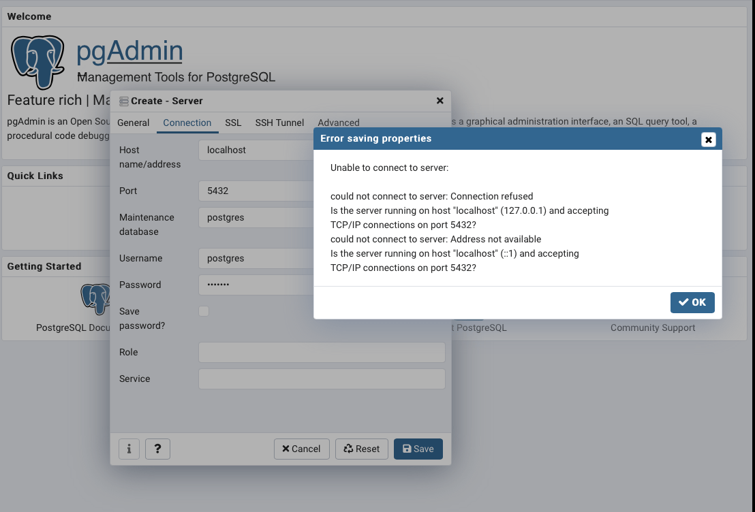Click the empty Role input field
This screenshot has width=755, height=512.
click(x=322, y=352)
